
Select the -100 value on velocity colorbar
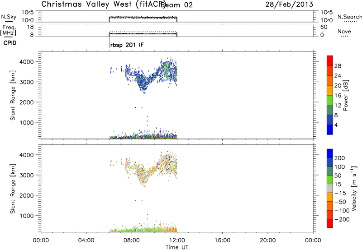click(x=342, y=211)
